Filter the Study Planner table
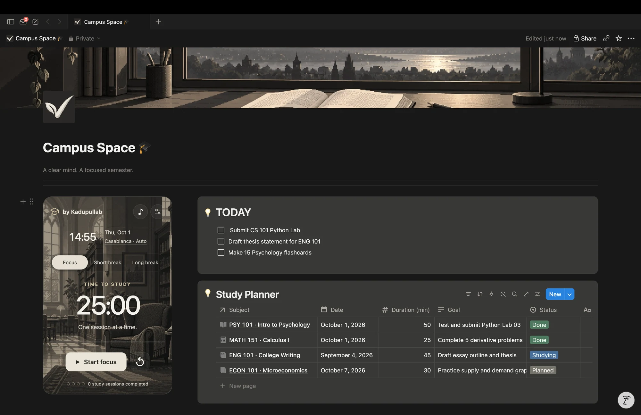The image size is (641, 415). pyautogui.click(x=468, y=294)
